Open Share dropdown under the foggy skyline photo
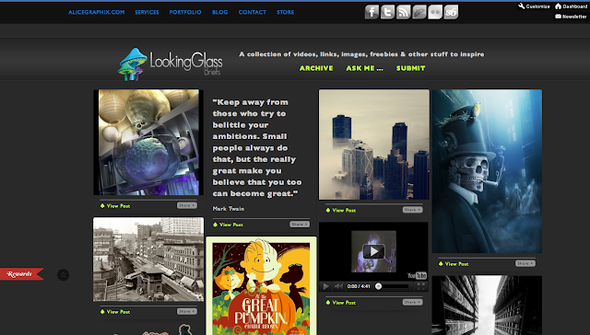This screenshot has width=590, height=335. (x=412, y=210)
